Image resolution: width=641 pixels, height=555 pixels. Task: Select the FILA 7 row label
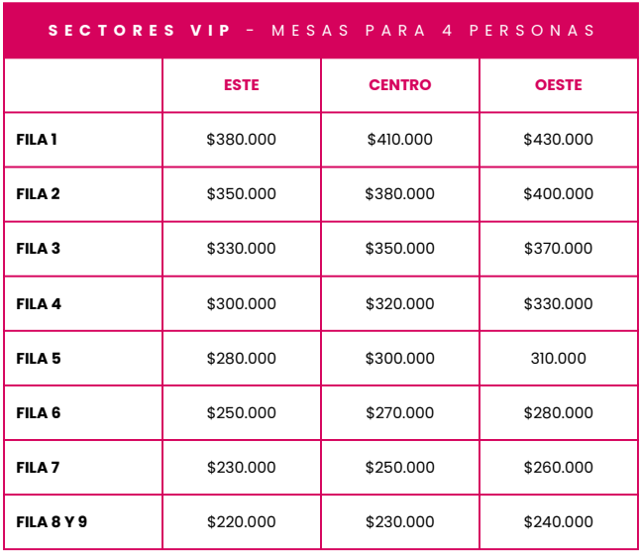[x=39, y=468]
